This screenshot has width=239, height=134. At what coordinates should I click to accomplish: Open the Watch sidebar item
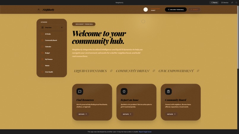coord(52,66)
